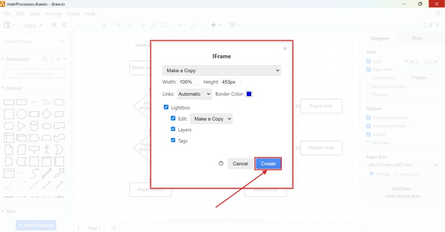Open the Help menu

(x=90, y=13)
